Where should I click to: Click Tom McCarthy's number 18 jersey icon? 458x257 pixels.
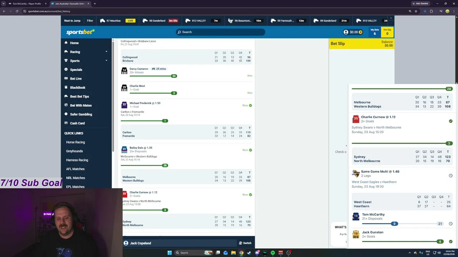356,216
